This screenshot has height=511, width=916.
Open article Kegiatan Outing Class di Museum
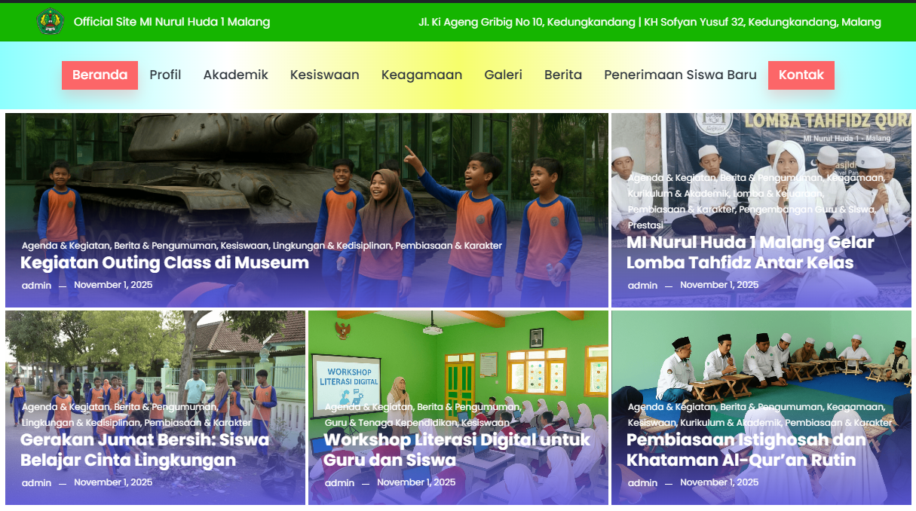click(164, 263)
